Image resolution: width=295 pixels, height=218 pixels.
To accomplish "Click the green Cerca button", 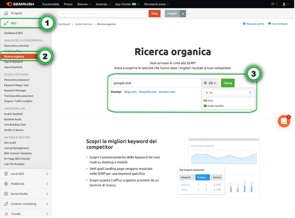I will [228, 83].
